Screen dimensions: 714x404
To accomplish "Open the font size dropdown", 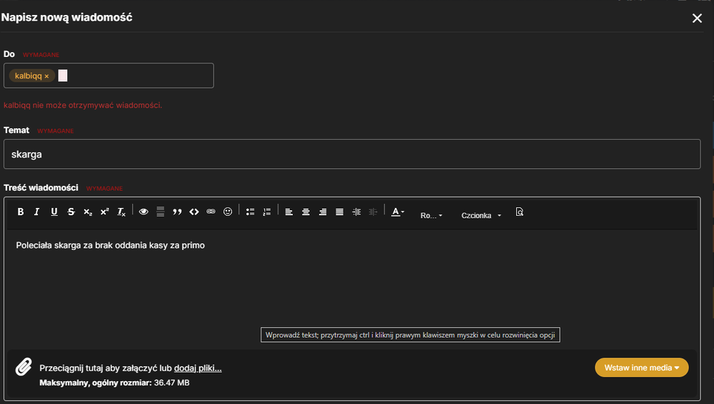I will 431,215.
